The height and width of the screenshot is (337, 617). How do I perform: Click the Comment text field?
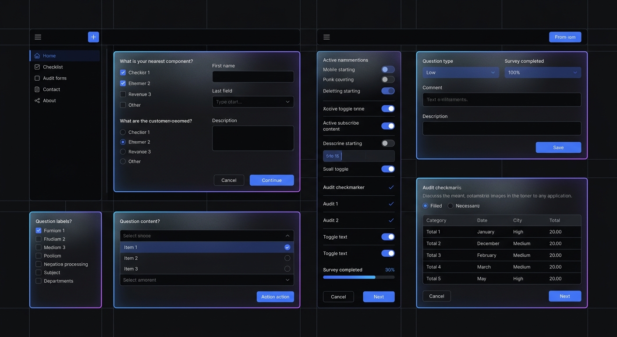pos(502,100)
